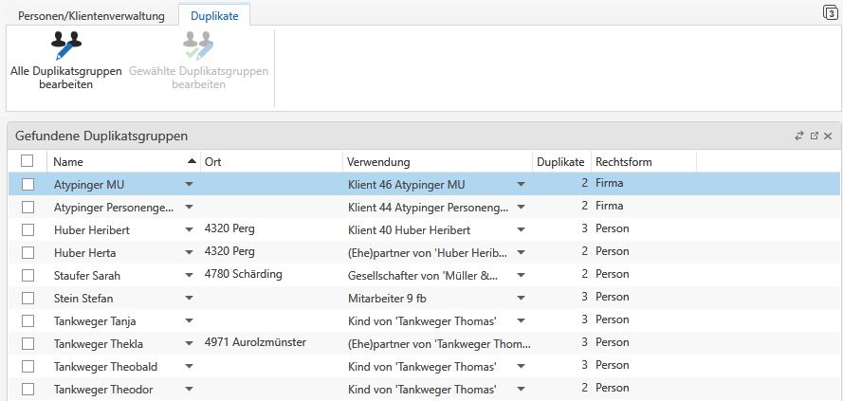This screenshot has width=843, height=401.
Task: Select the Tankweger Thekla row checkbox
Action: [x=27, y=343]
